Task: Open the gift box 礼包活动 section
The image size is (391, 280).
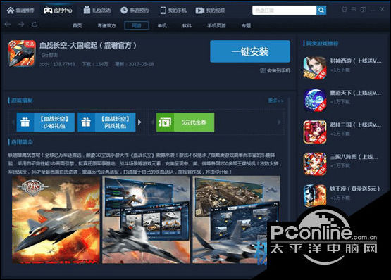Action: (x=97, y=11)
